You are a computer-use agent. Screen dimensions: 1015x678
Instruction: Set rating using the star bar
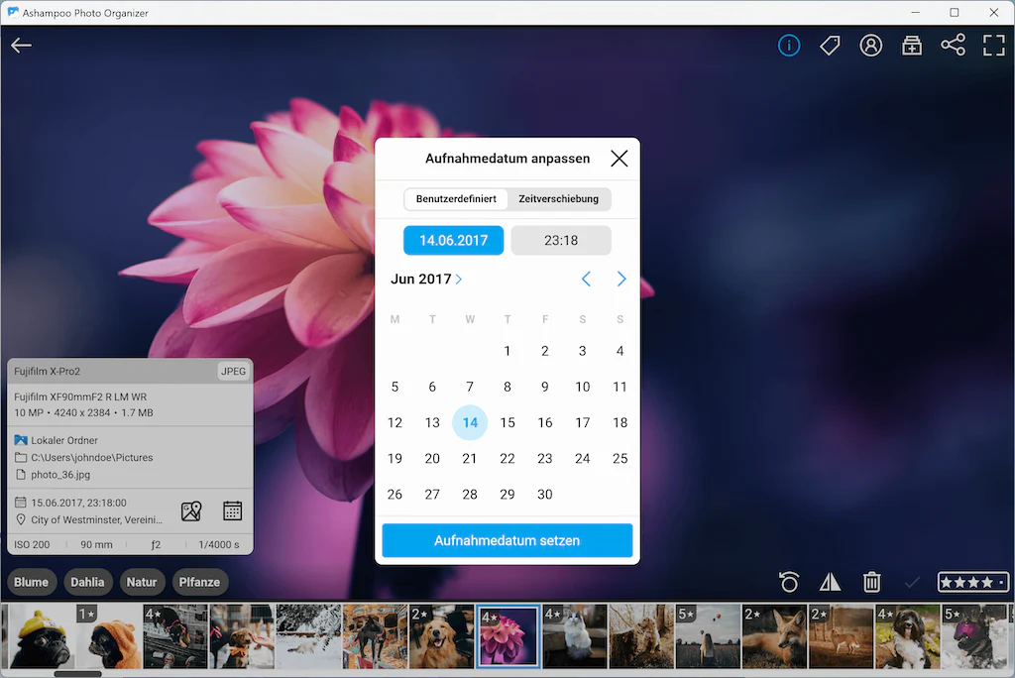(973, 582)
